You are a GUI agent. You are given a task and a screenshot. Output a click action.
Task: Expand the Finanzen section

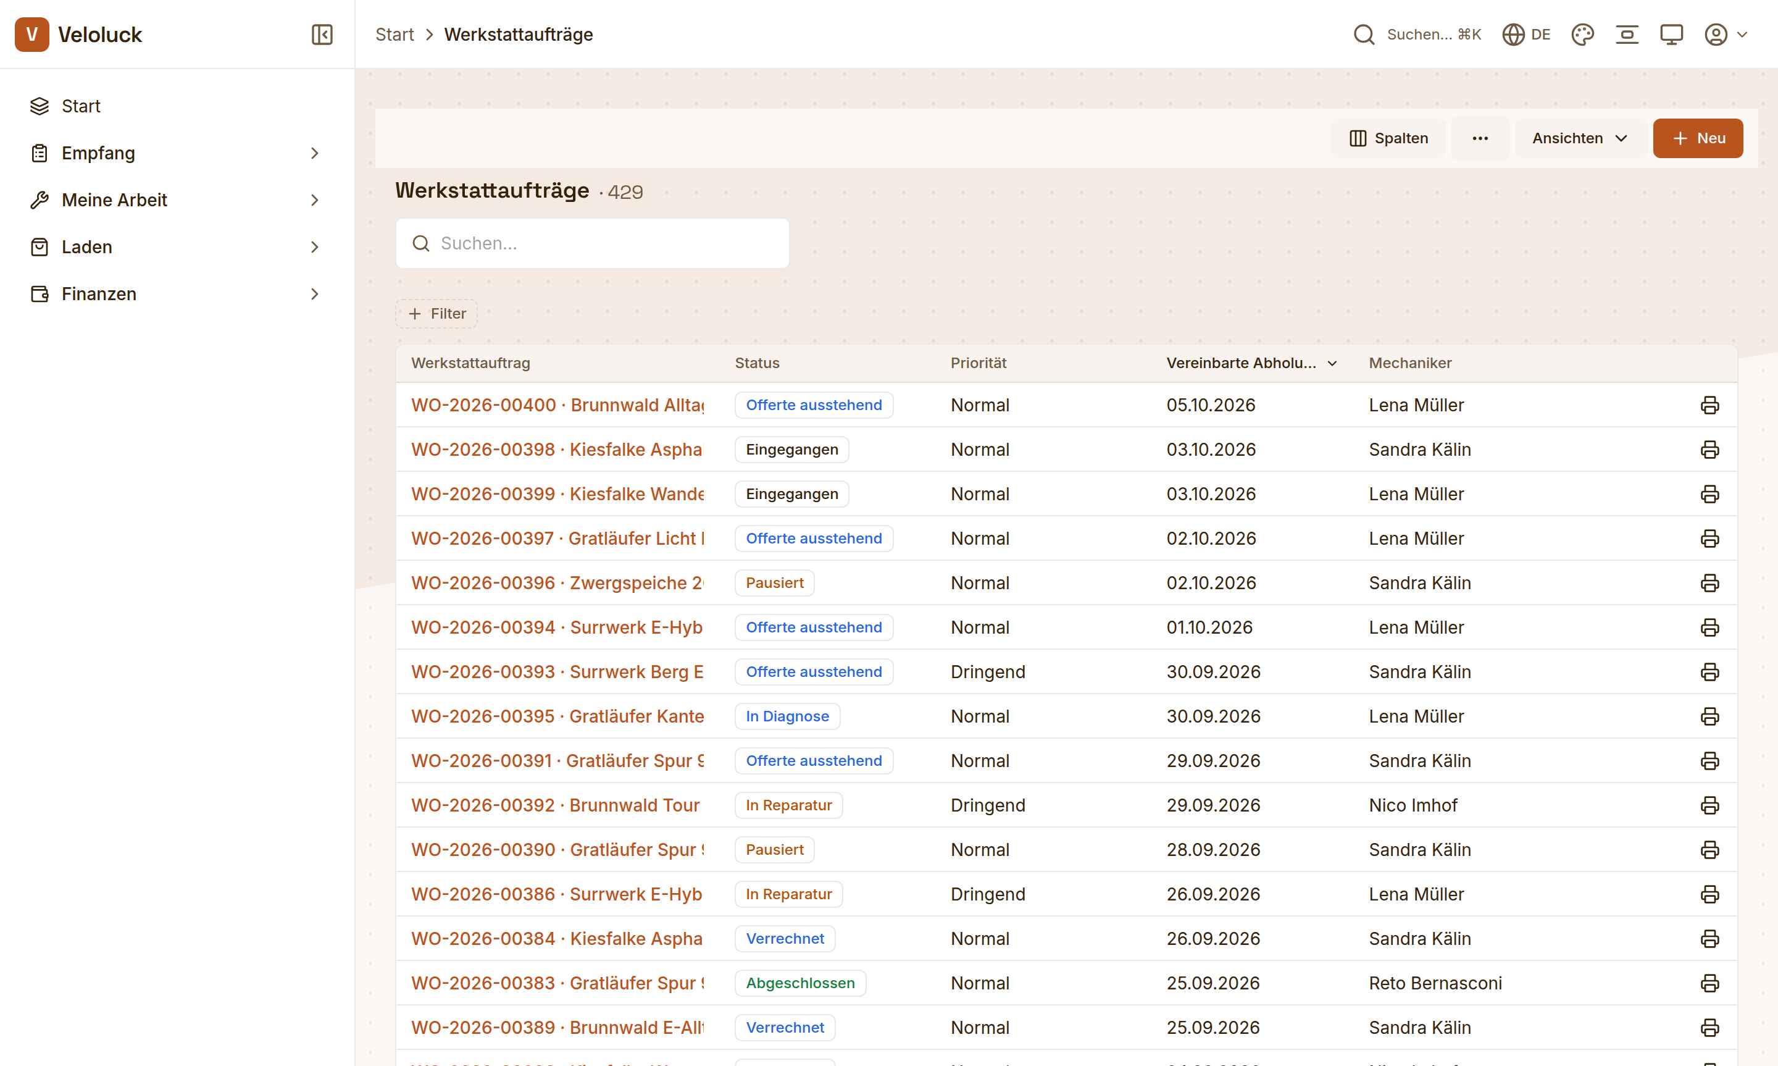click(x=177, y=294)
